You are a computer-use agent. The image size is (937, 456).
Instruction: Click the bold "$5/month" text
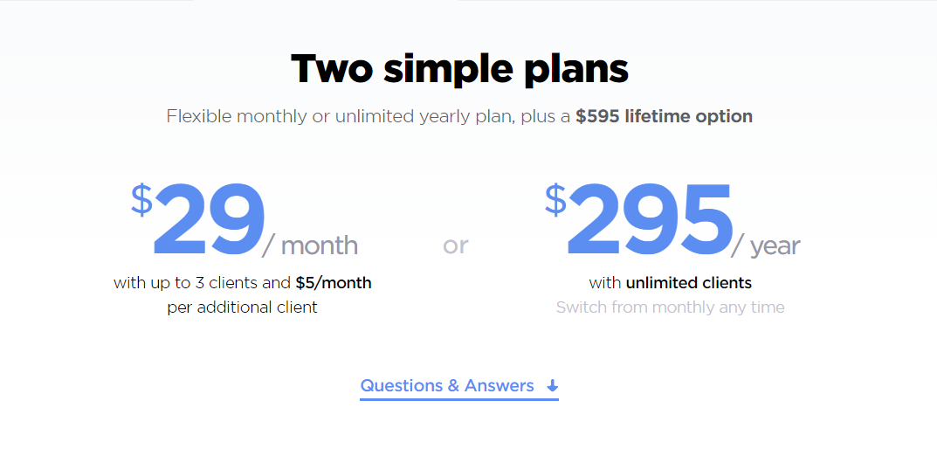click(334, 283)
